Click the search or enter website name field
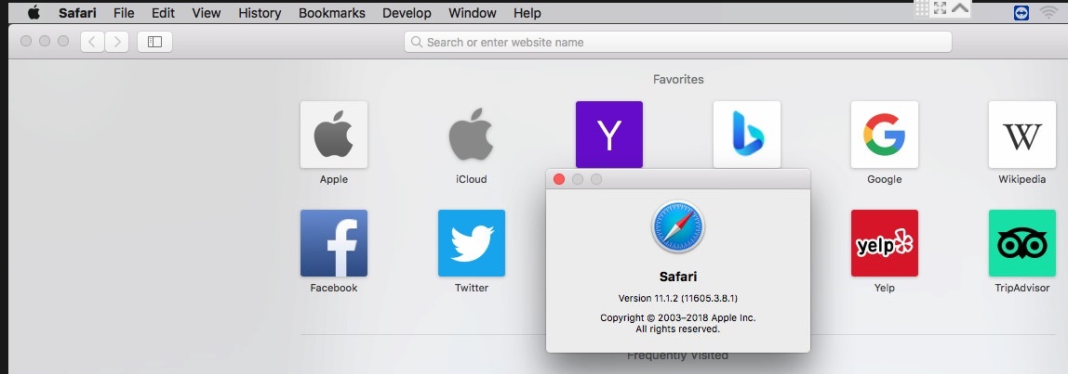The height and width of the screenshot is (374, 1068). tap(677, 42)
